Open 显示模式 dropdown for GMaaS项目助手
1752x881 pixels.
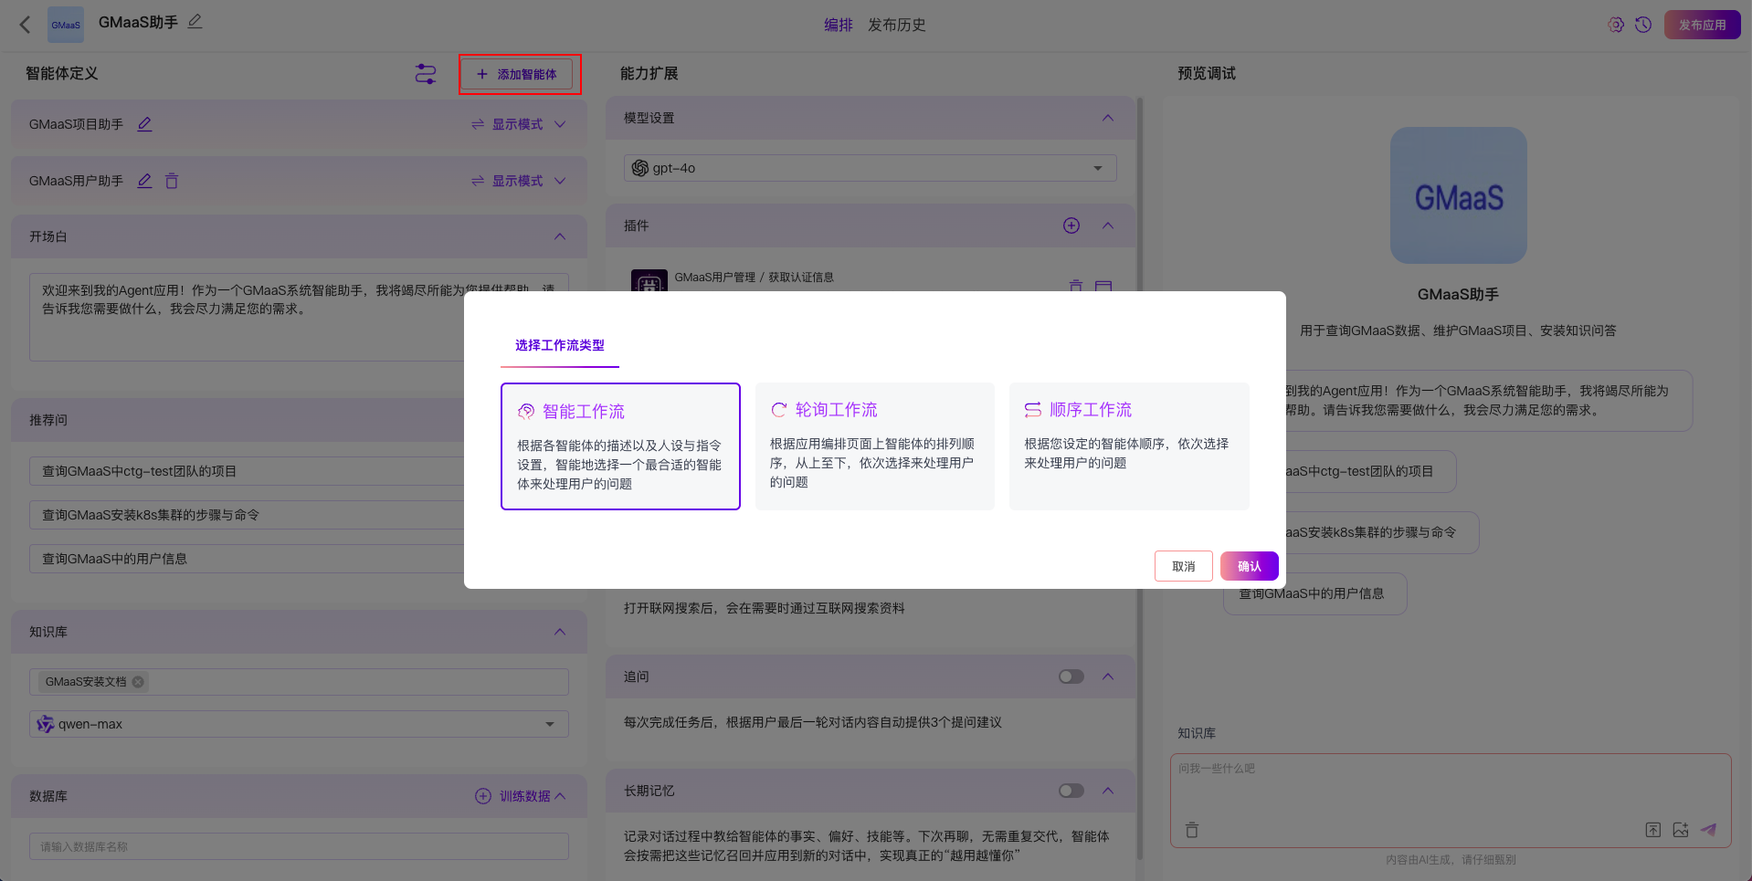pos(519,124)
